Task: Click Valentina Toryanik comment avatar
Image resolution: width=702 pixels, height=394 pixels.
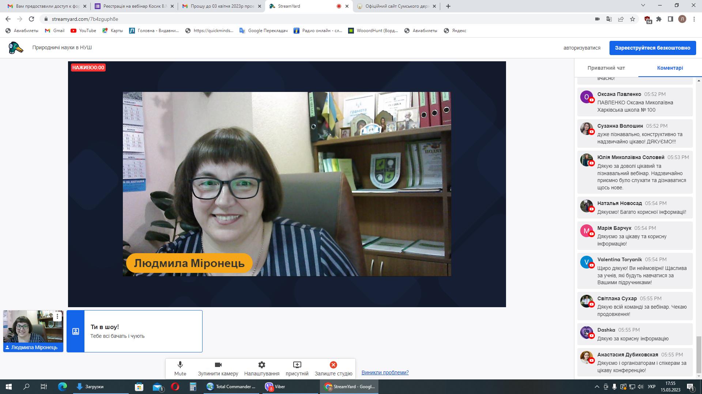Action: click(586, 262)
